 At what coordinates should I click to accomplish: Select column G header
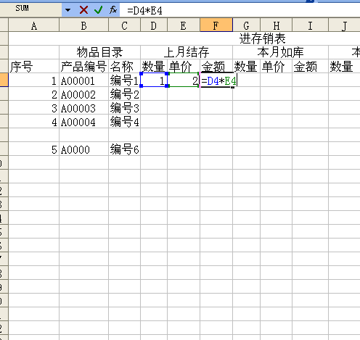pos(246,25)
